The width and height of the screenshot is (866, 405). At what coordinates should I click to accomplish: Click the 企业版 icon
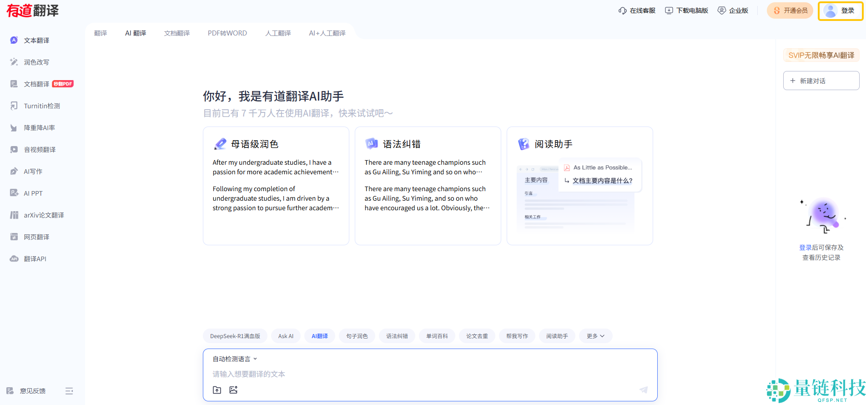point(721,10)
